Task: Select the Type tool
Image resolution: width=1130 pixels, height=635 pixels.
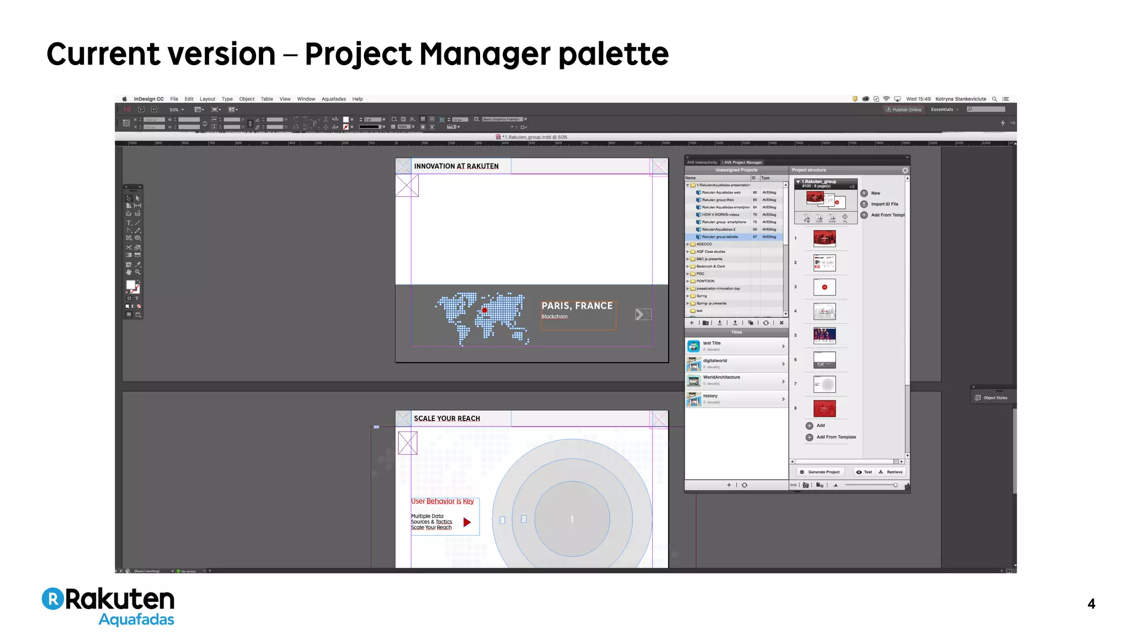Action: [x=129, y=223]
